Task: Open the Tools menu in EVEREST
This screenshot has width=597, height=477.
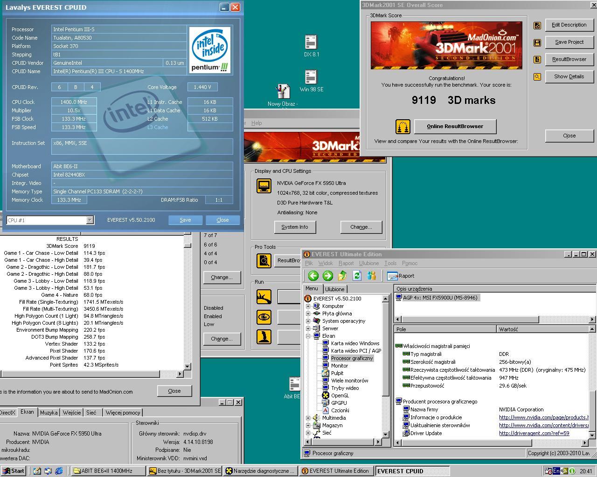Action: coord(390,263)
